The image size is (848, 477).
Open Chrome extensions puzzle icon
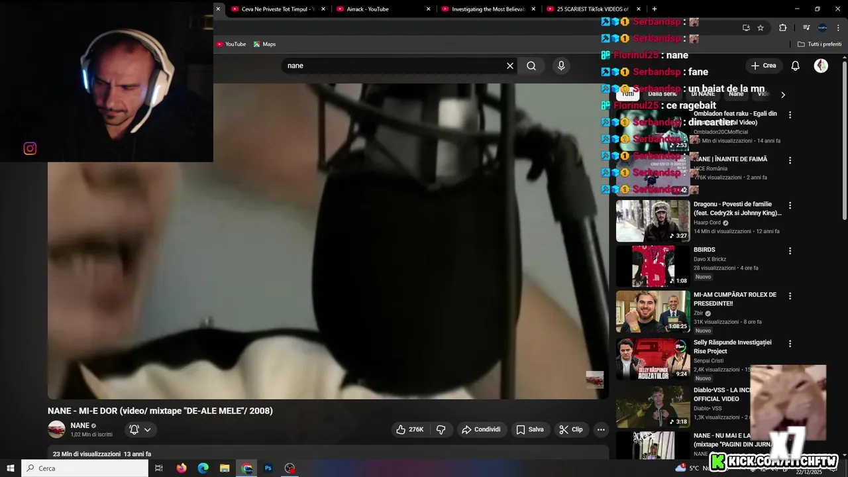pyautogui.click(x=783, y=28)
